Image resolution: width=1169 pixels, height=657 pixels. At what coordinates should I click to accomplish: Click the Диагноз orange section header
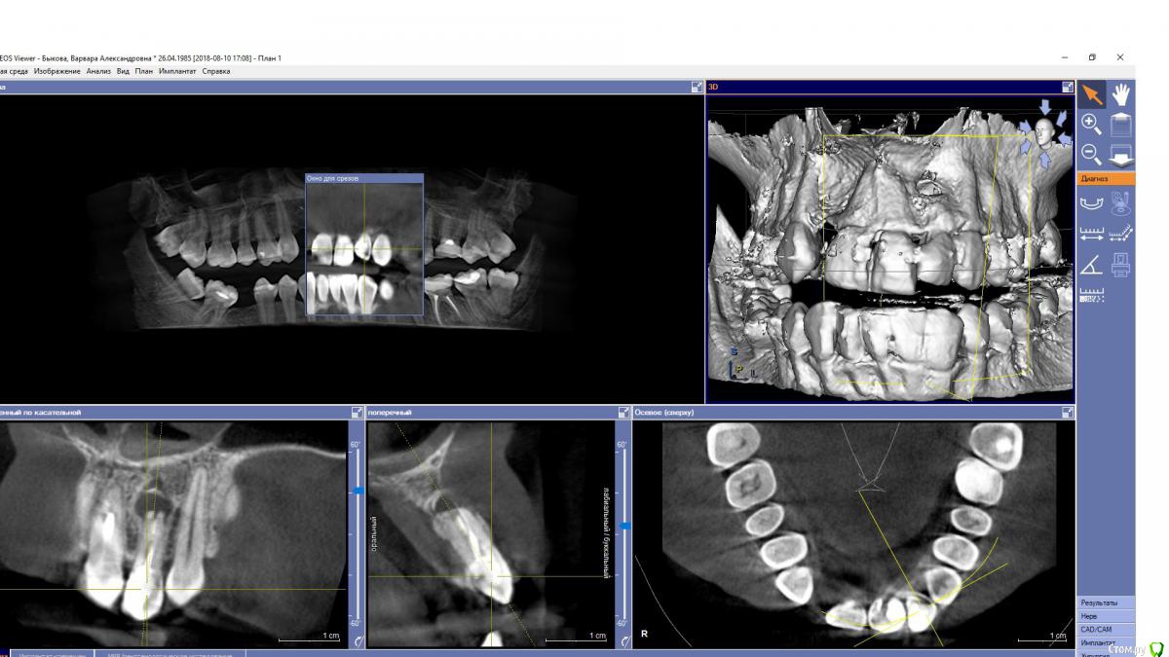point(1106,179)
